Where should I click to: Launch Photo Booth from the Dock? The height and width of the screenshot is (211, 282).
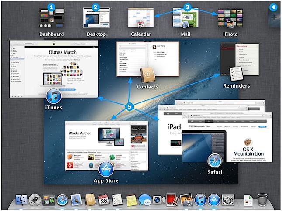(172, 200)
